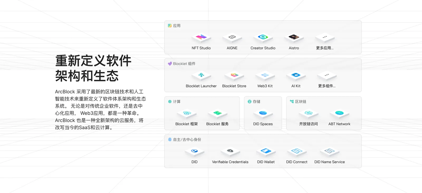Click the DID Connect text label
This screenshot has height=193, width=422.
tap(297, 162)
